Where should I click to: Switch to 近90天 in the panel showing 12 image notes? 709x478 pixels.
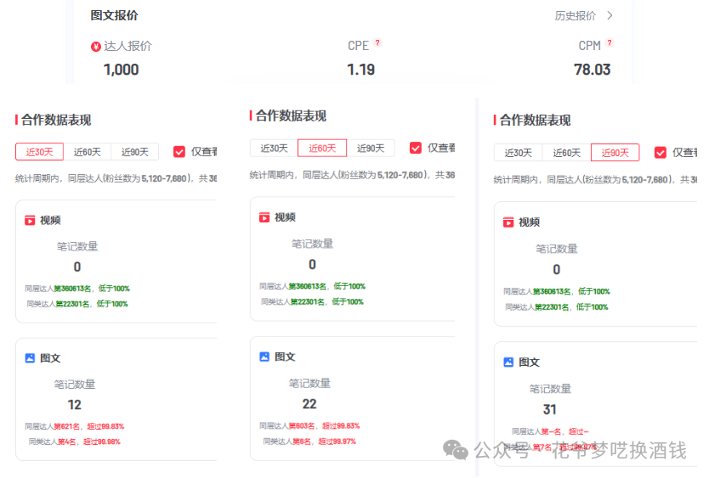[135, 152]
